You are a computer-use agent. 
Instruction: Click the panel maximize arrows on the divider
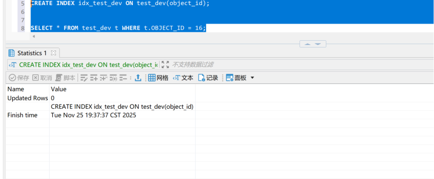[x=313, y=44]
